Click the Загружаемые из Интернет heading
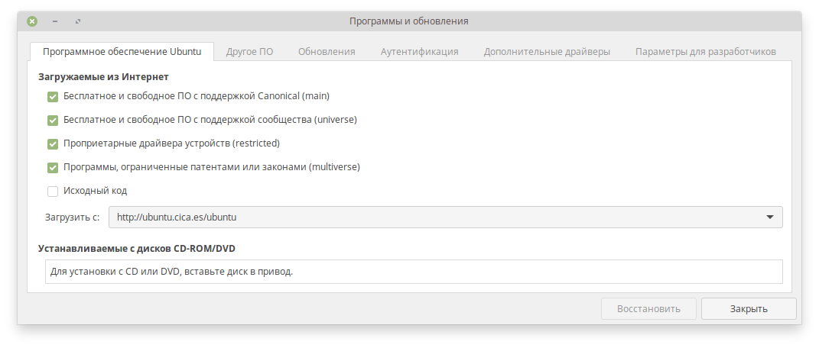This screenshot has width=819, height=348. 103,77
